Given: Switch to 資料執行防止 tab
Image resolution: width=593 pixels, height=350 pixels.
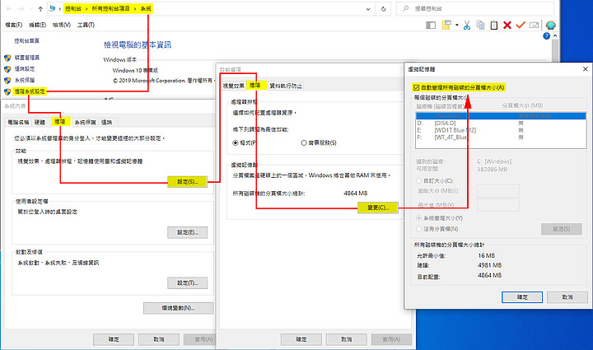Looking at the screenshot, I should click(286, 86).
